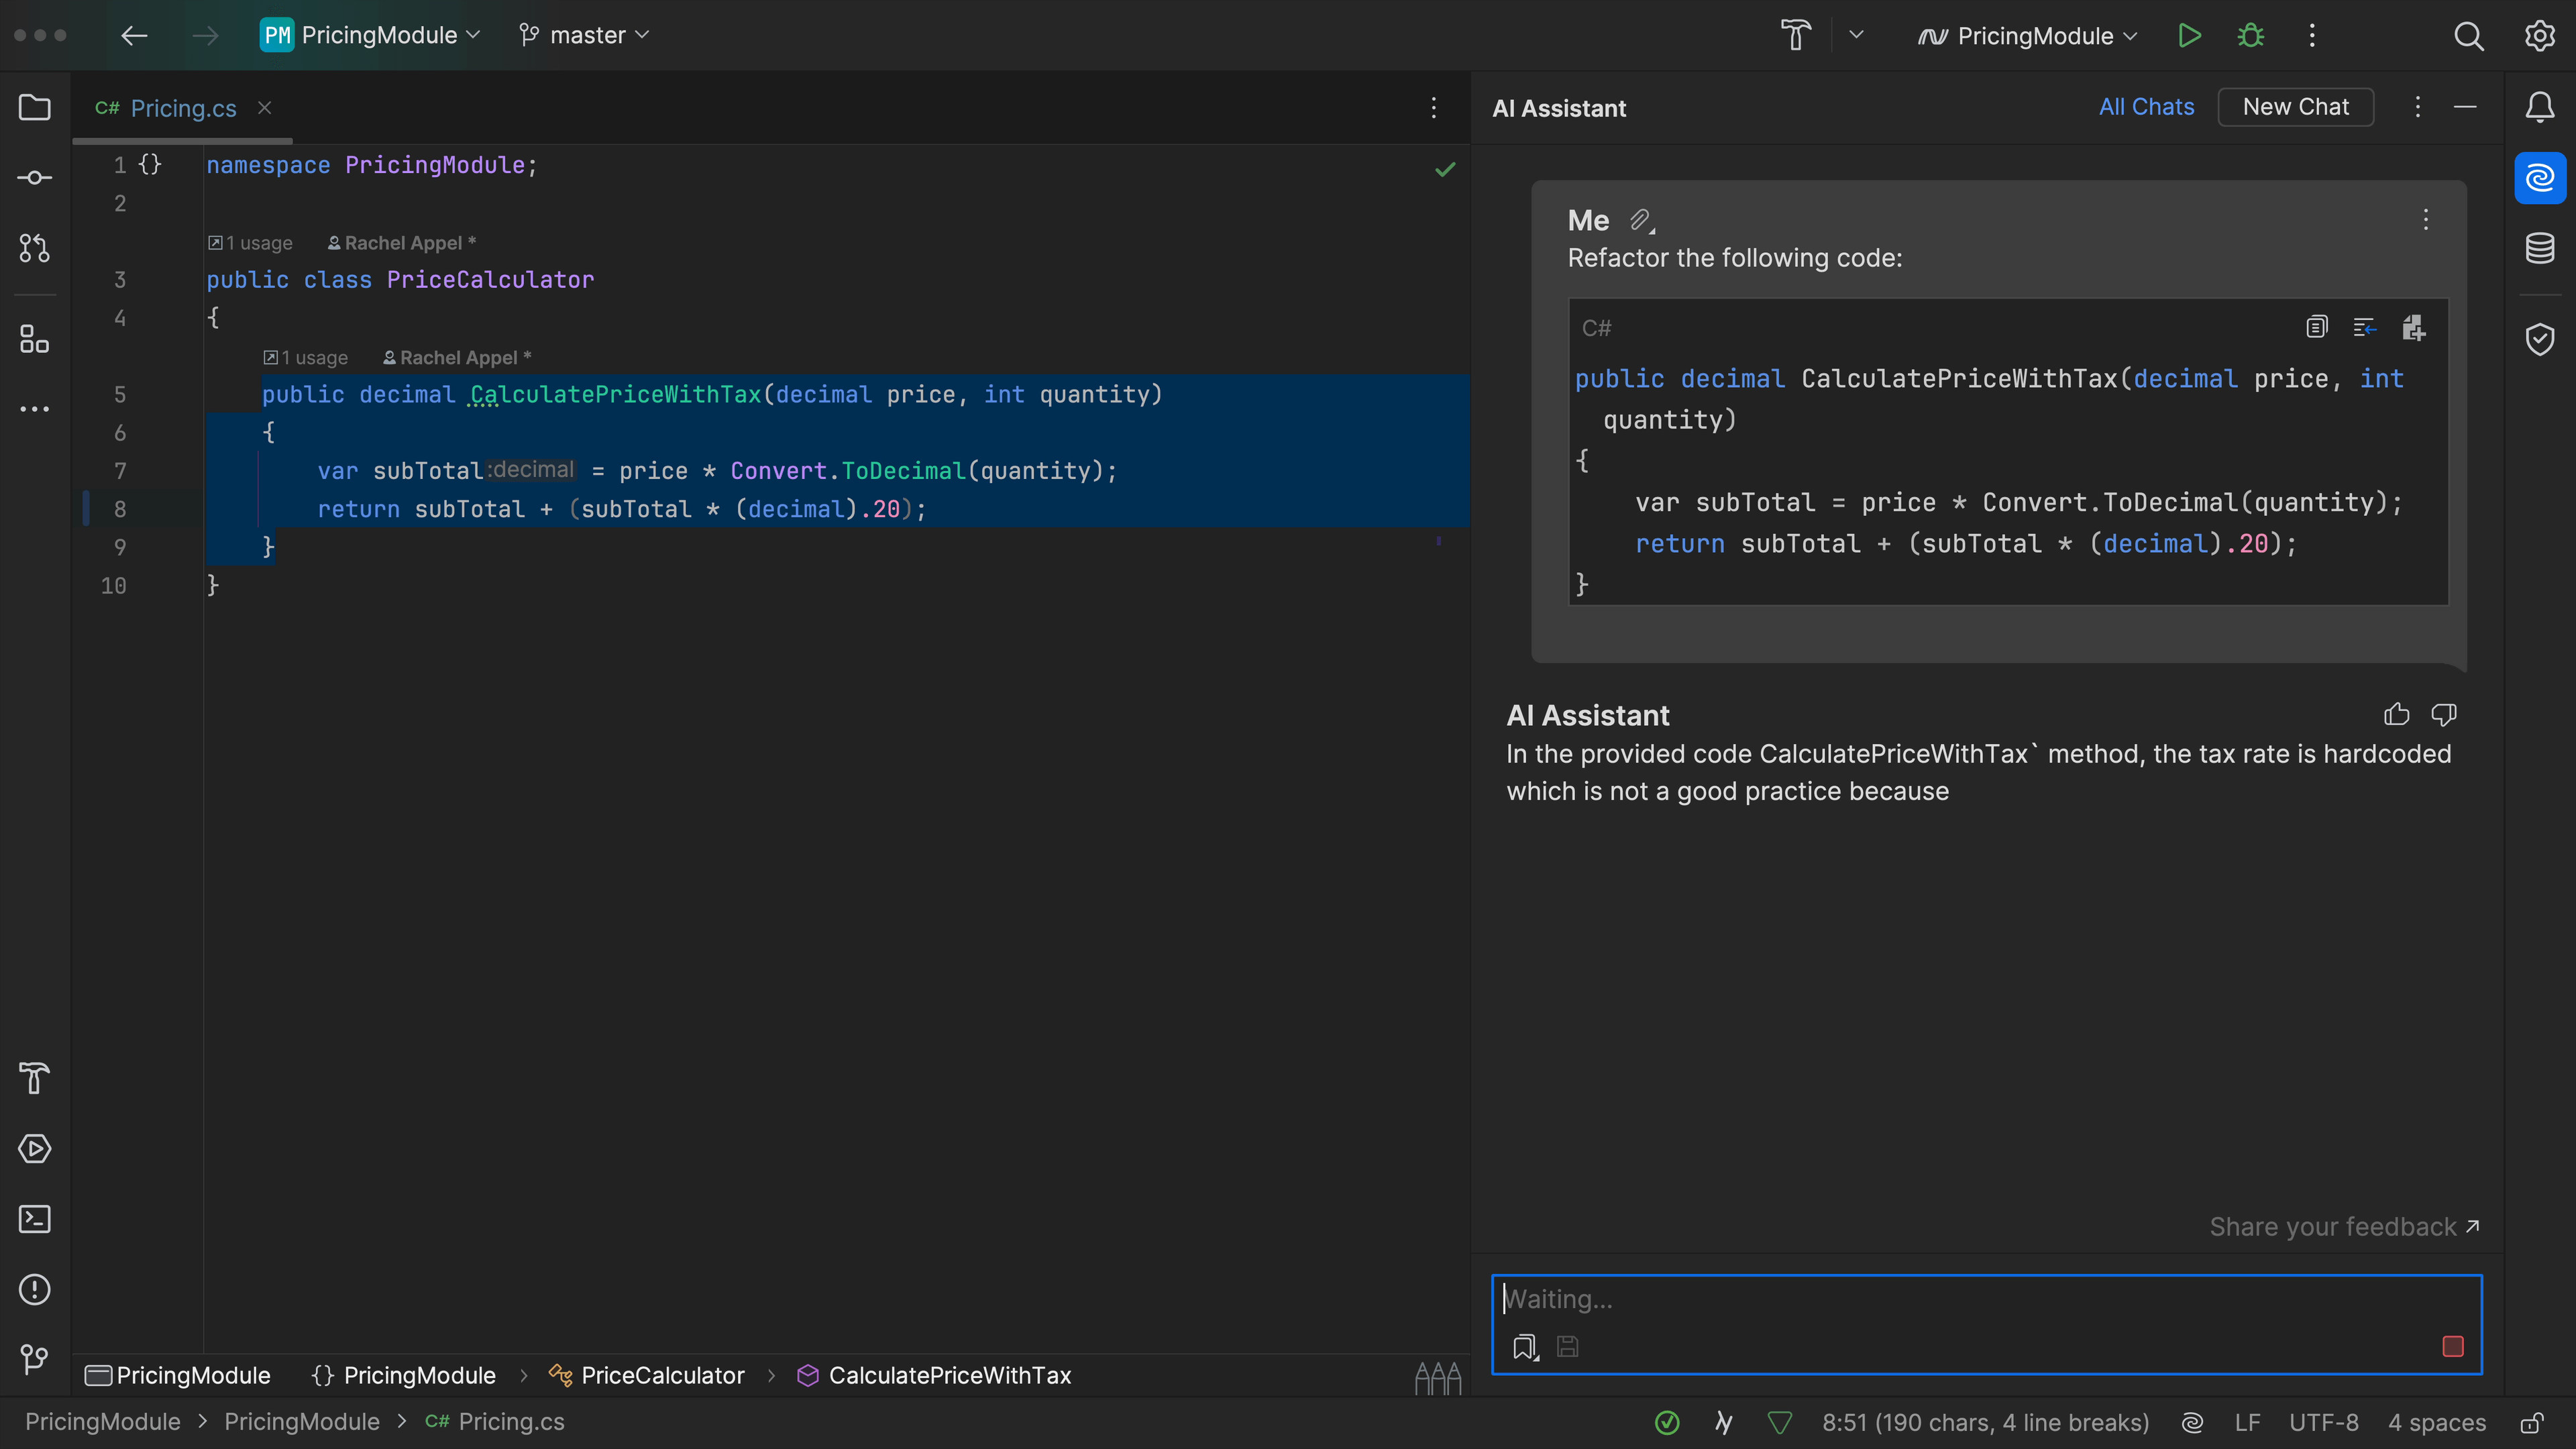Start a New Chat
Screen dimensions: 2576x1449
[x=2295, y=107]
